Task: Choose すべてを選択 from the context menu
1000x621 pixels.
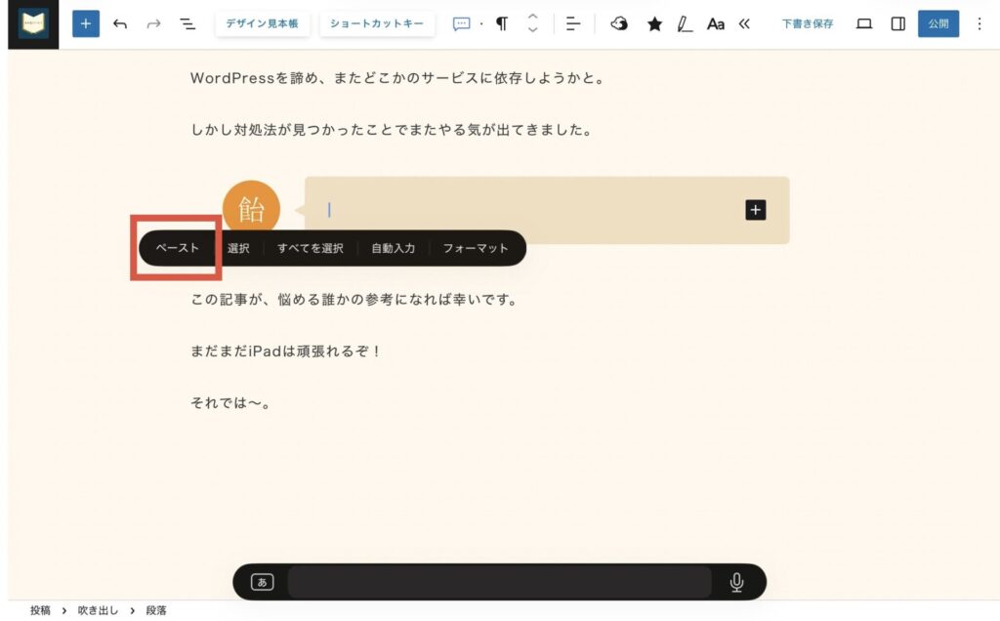Action: tap(311, 248)
